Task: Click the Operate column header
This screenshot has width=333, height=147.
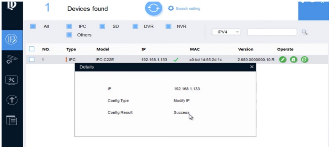Action: [x=285, y=49]
